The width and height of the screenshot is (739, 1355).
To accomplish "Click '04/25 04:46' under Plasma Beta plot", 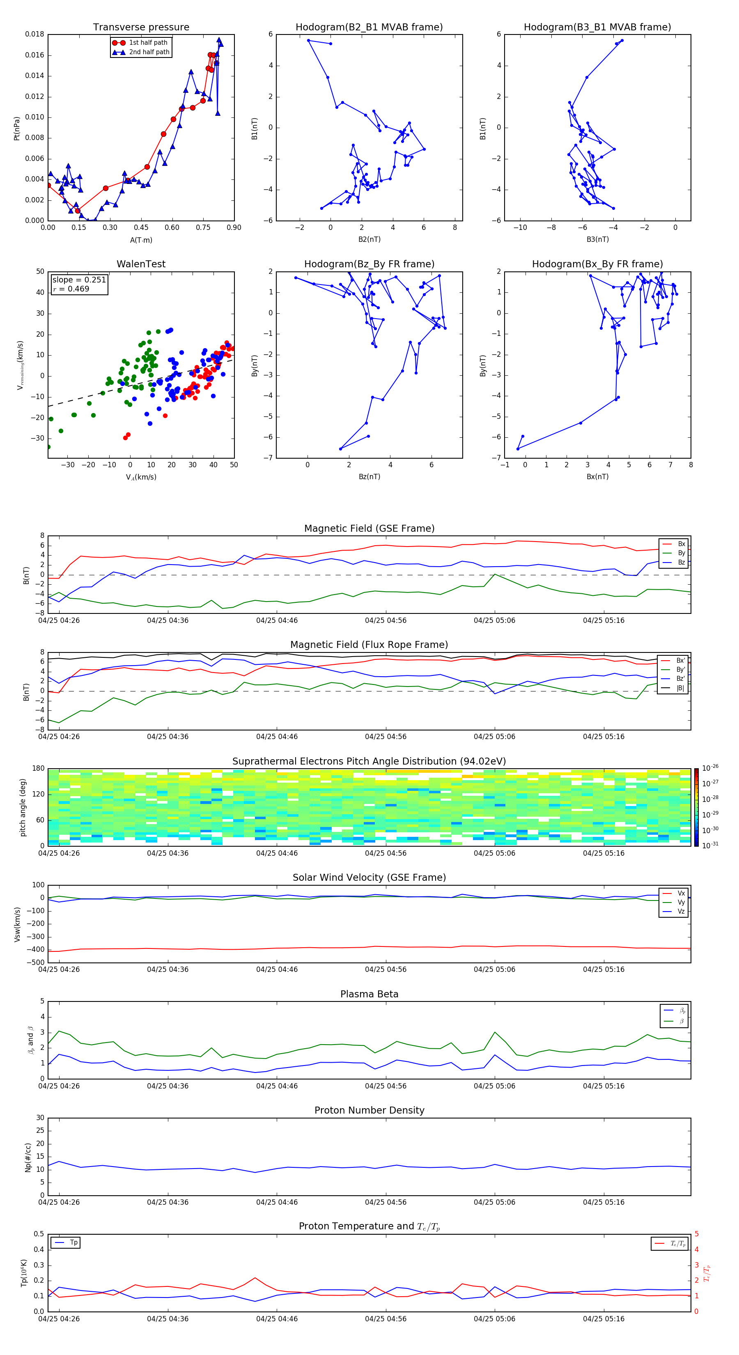I will (x=277, y=1086).
